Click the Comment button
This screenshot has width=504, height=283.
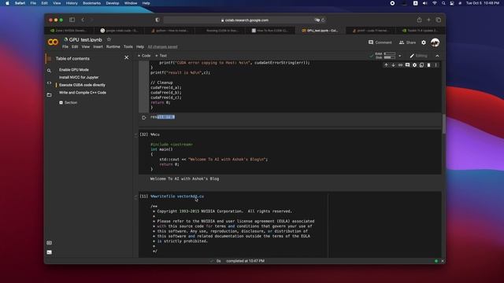tap(380, 42)
